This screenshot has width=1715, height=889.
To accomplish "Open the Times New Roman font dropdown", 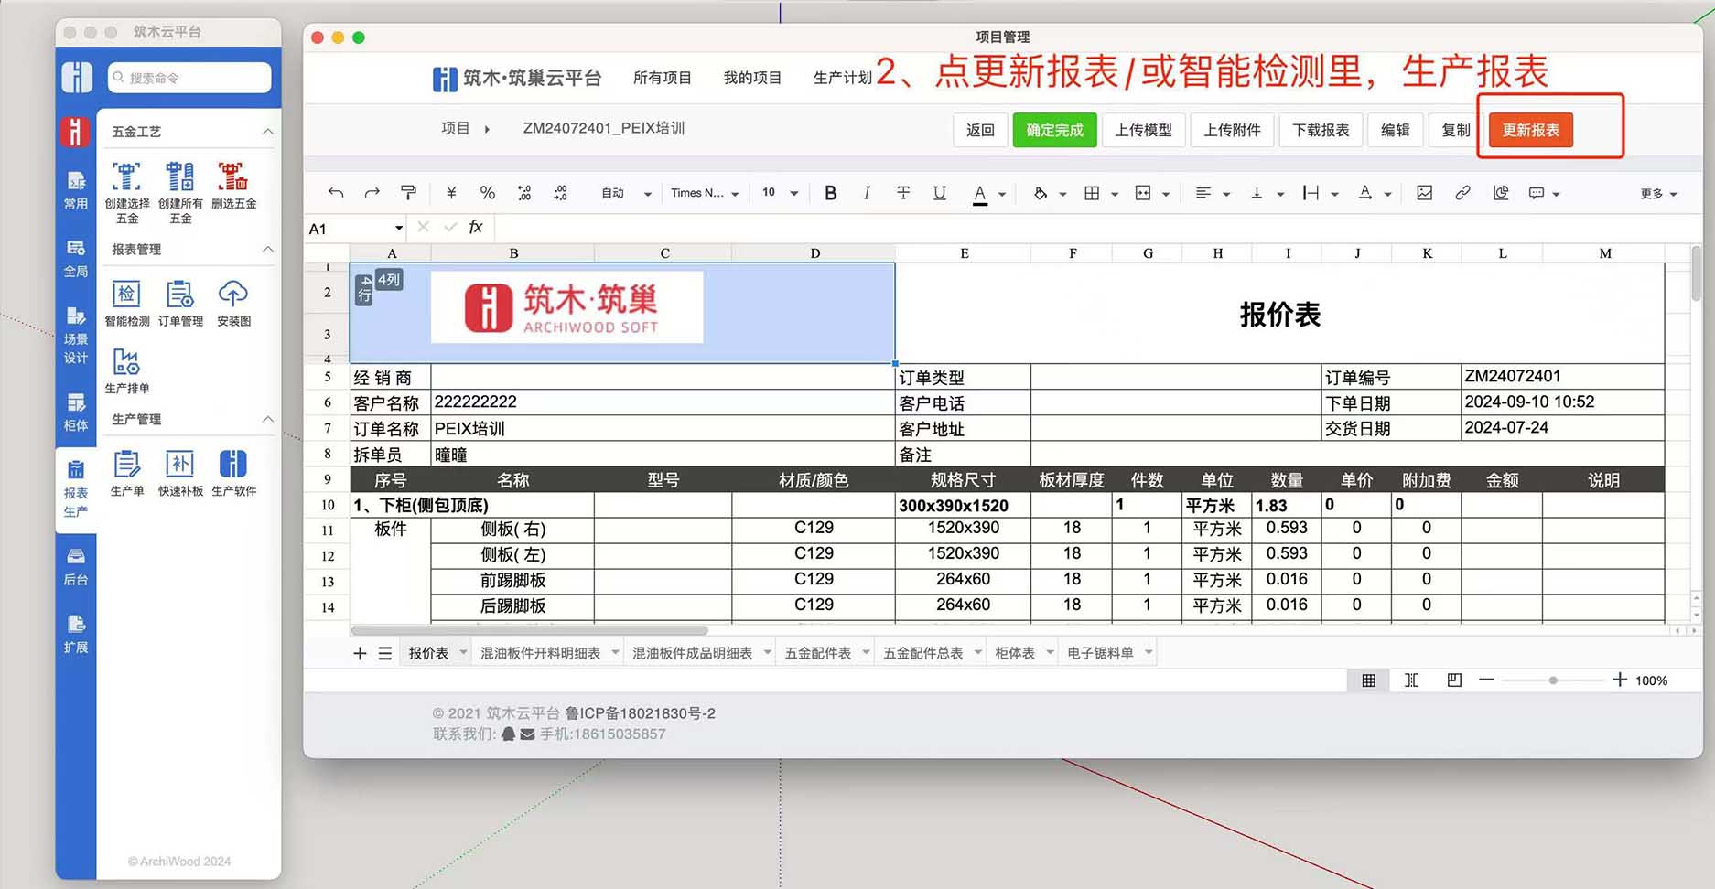I will 705,193.
